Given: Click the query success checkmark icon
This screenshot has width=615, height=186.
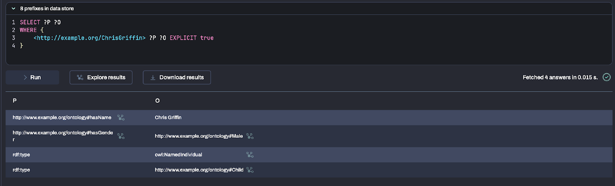Looking at the screenshot, I should 607,77.
